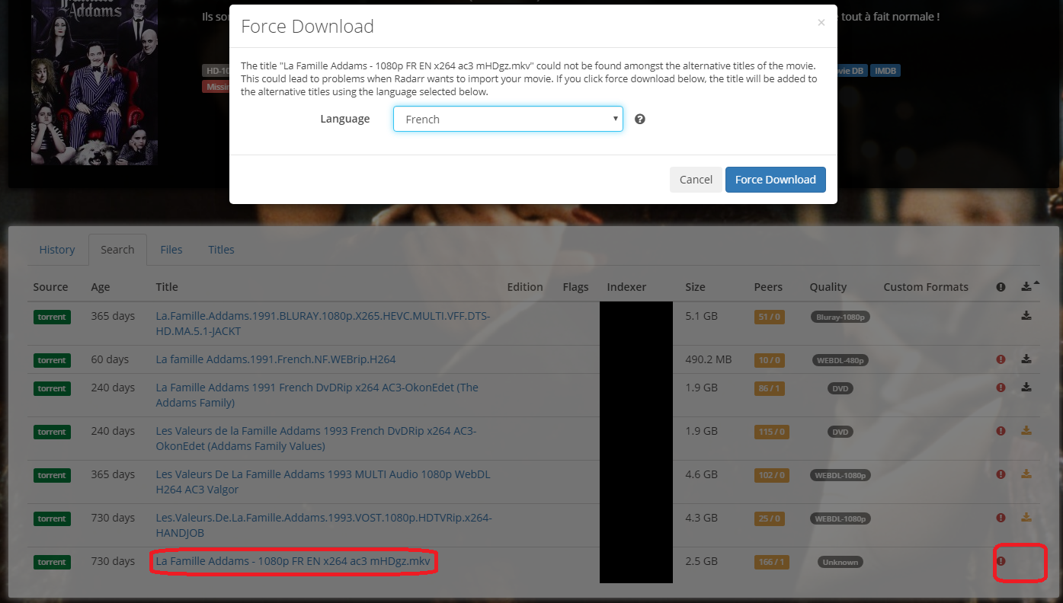1063x603 pixels.
Task: Sort results by Peers column
Action: click(x=768, y=287)
